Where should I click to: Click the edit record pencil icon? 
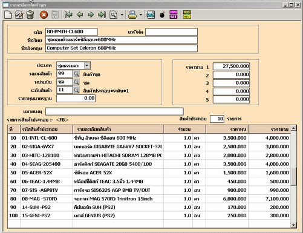(x=19, y=15)
